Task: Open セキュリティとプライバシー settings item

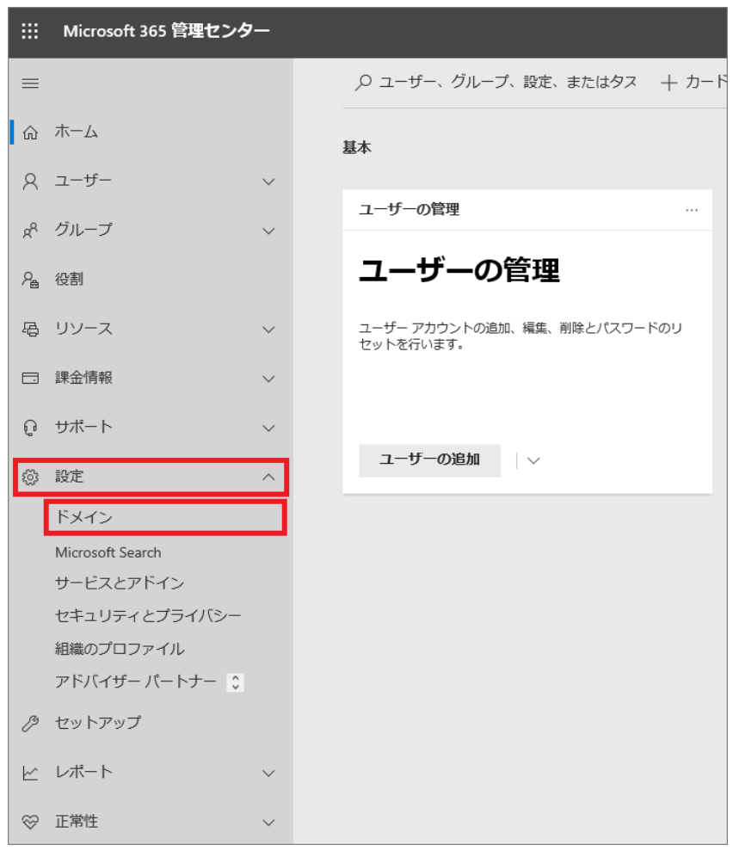Action: [148, 616]
